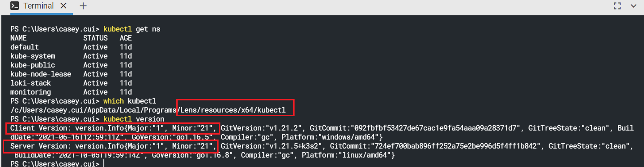The width and height of the screenshot is (644, 167).
Task: Click the loki-stack namespace row
Action: 71,83
